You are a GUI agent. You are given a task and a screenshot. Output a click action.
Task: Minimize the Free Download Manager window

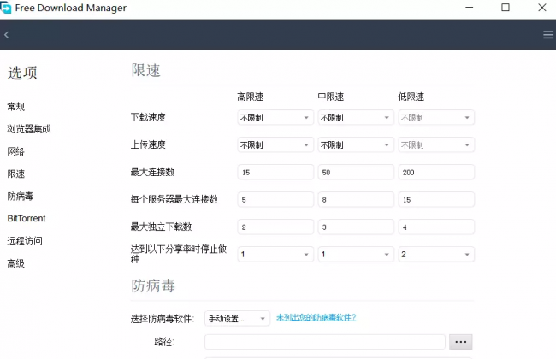pyautogui.click(x=469, y=8)
